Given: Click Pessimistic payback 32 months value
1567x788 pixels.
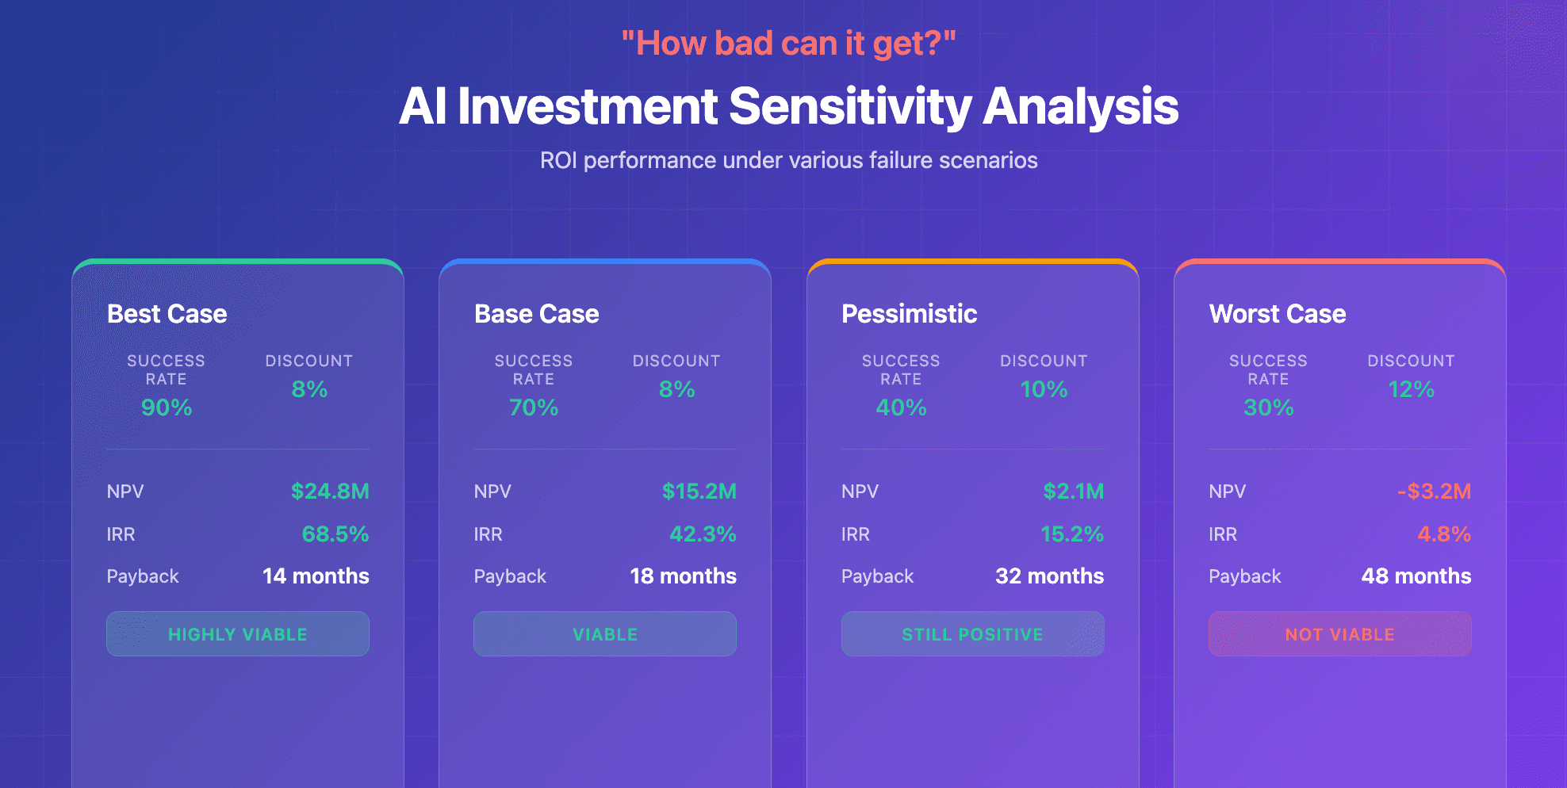Looking at the screenshot, I should (x=1049, y=576).
